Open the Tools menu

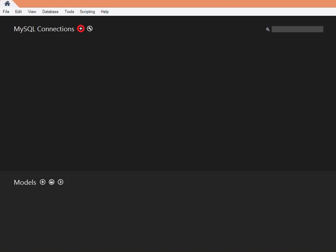[69, 12]
